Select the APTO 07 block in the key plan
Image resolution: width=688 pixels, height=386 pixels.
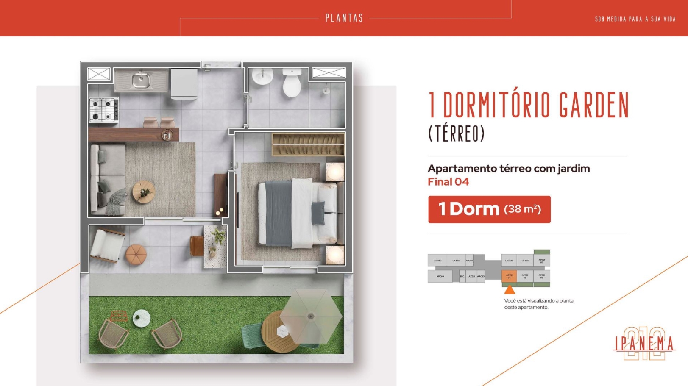(542, 260)
